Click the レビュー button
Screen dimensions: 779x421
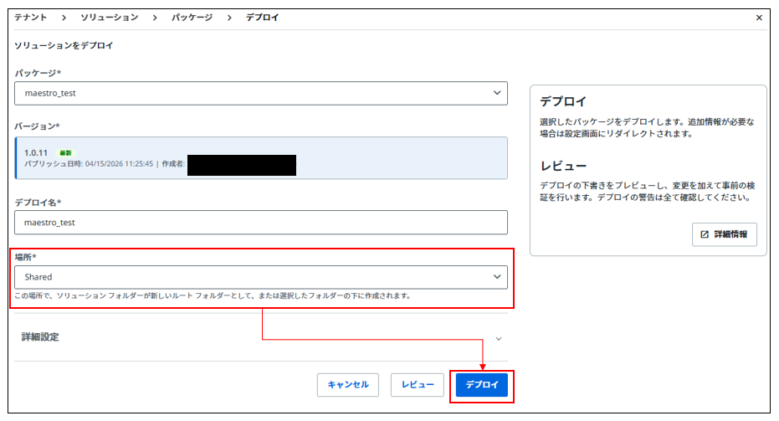point(418,385)
